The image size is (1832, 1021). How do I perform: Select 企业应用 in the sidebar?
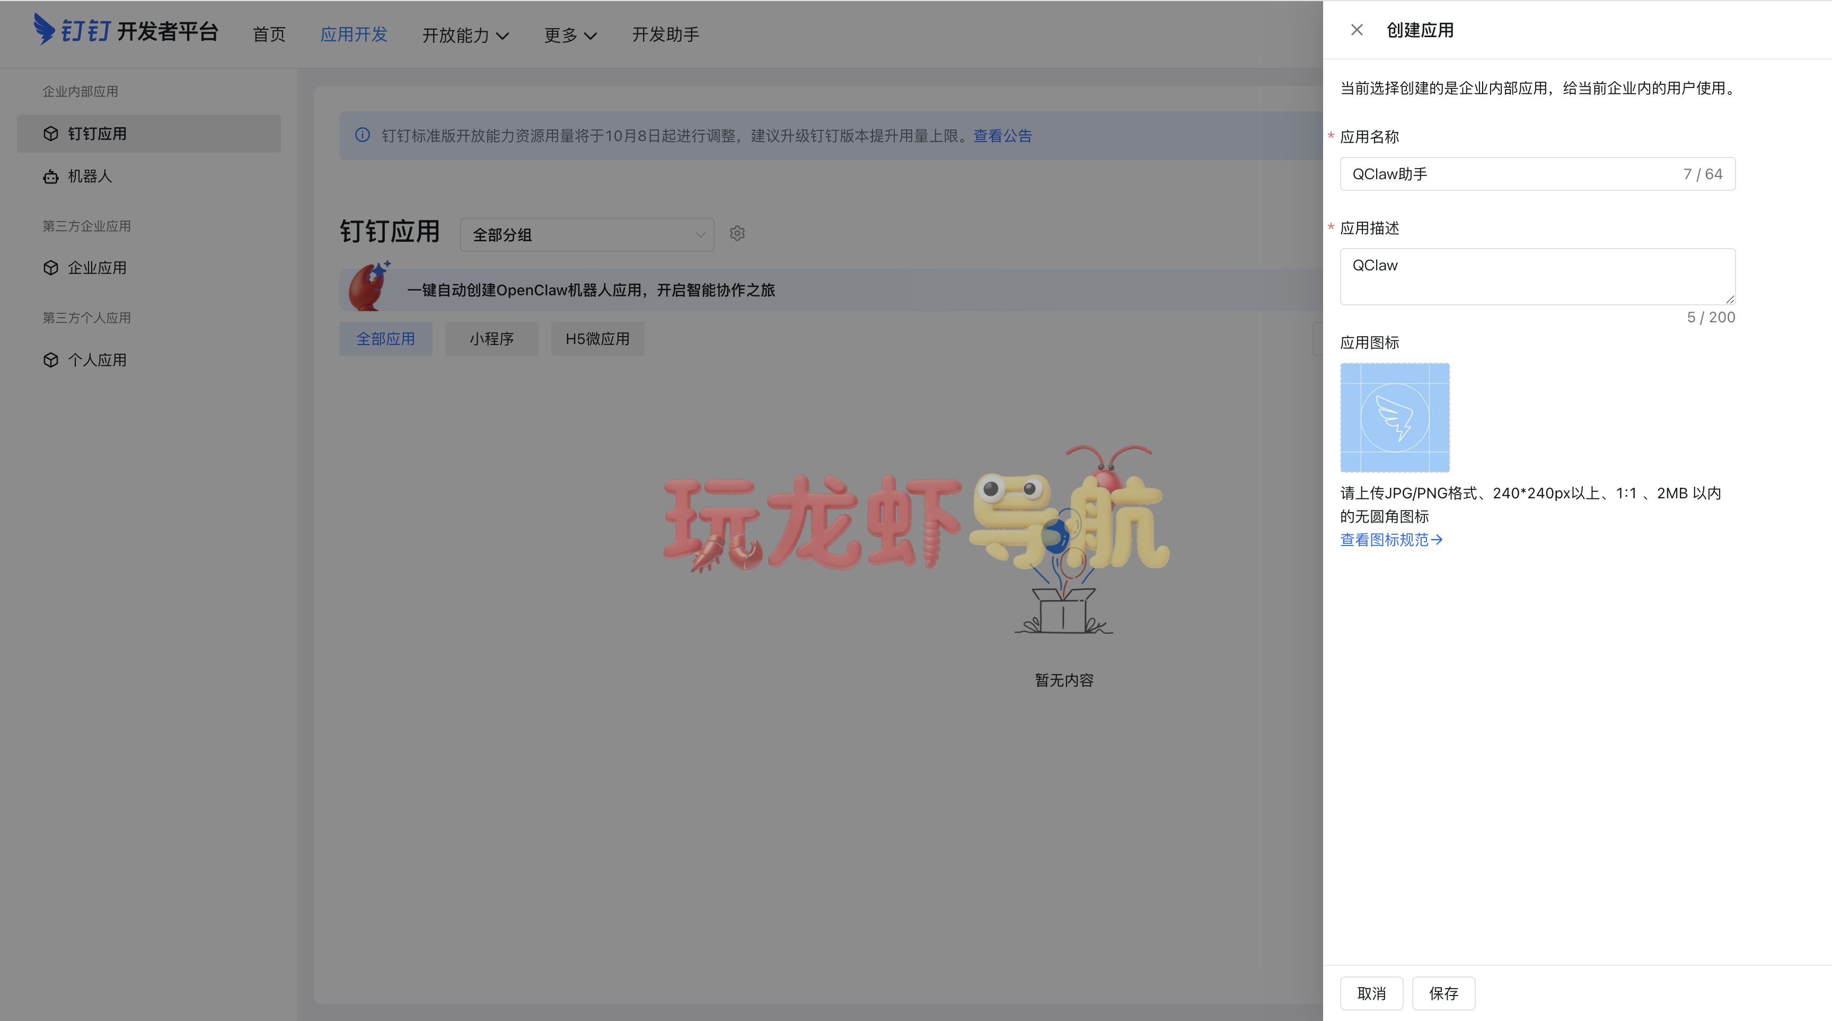tap(148, 268)
